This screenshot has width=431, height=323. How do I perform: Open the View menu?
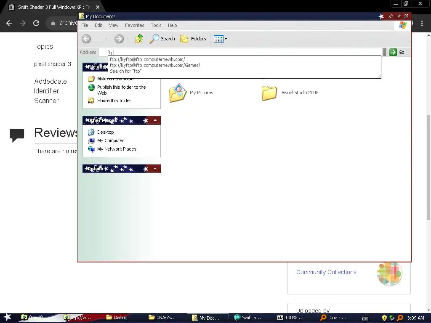[x=114, y=25]
